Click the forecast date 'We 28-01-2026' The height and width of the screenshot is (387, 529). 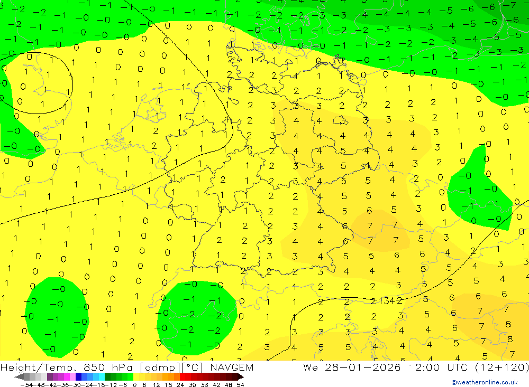tap(352, 367)
